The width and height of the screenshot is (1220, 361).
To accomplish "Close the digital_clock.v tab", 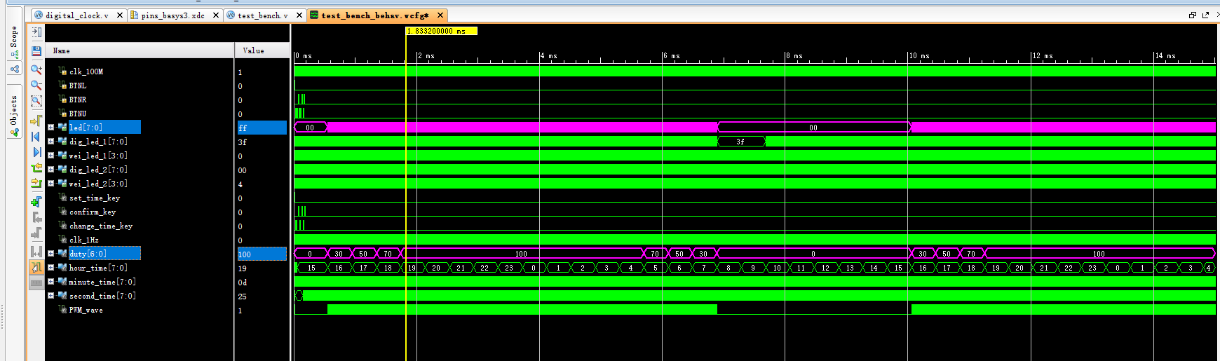I will 120,15.
